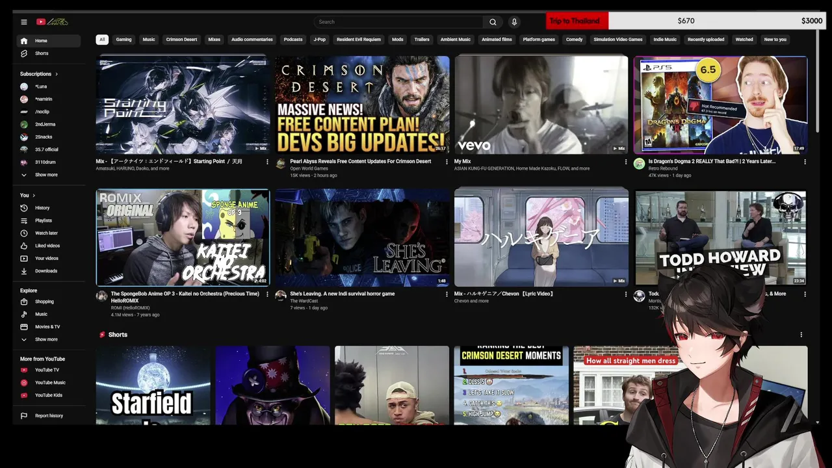832x468 pixels.
Task: Open options menu for Crimson Desert video
Action: [447, 162]
